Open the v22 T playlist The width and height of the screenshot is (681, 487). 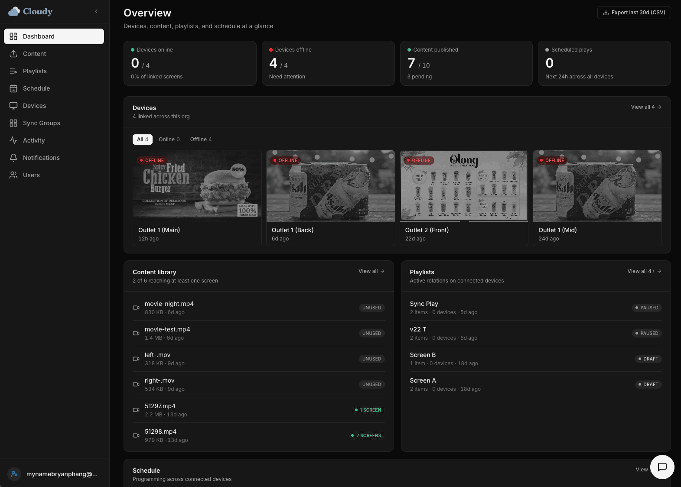point(536,333)
